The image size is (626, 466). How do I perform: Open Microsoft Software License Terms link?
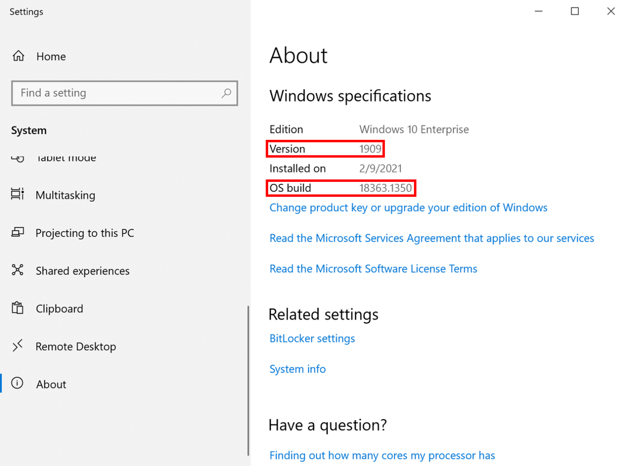click(x=373, y=269)
